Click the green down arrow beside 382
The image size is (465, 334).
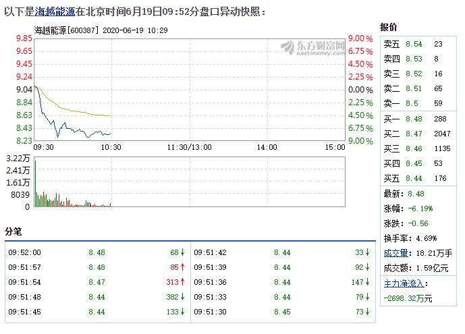[x=182, y=297]
